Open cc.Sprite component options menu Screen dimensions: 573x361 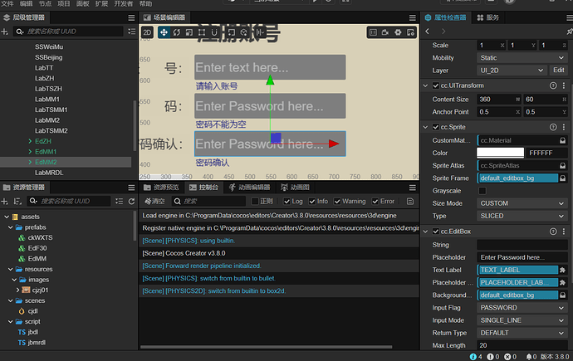[x=564, y=127]
